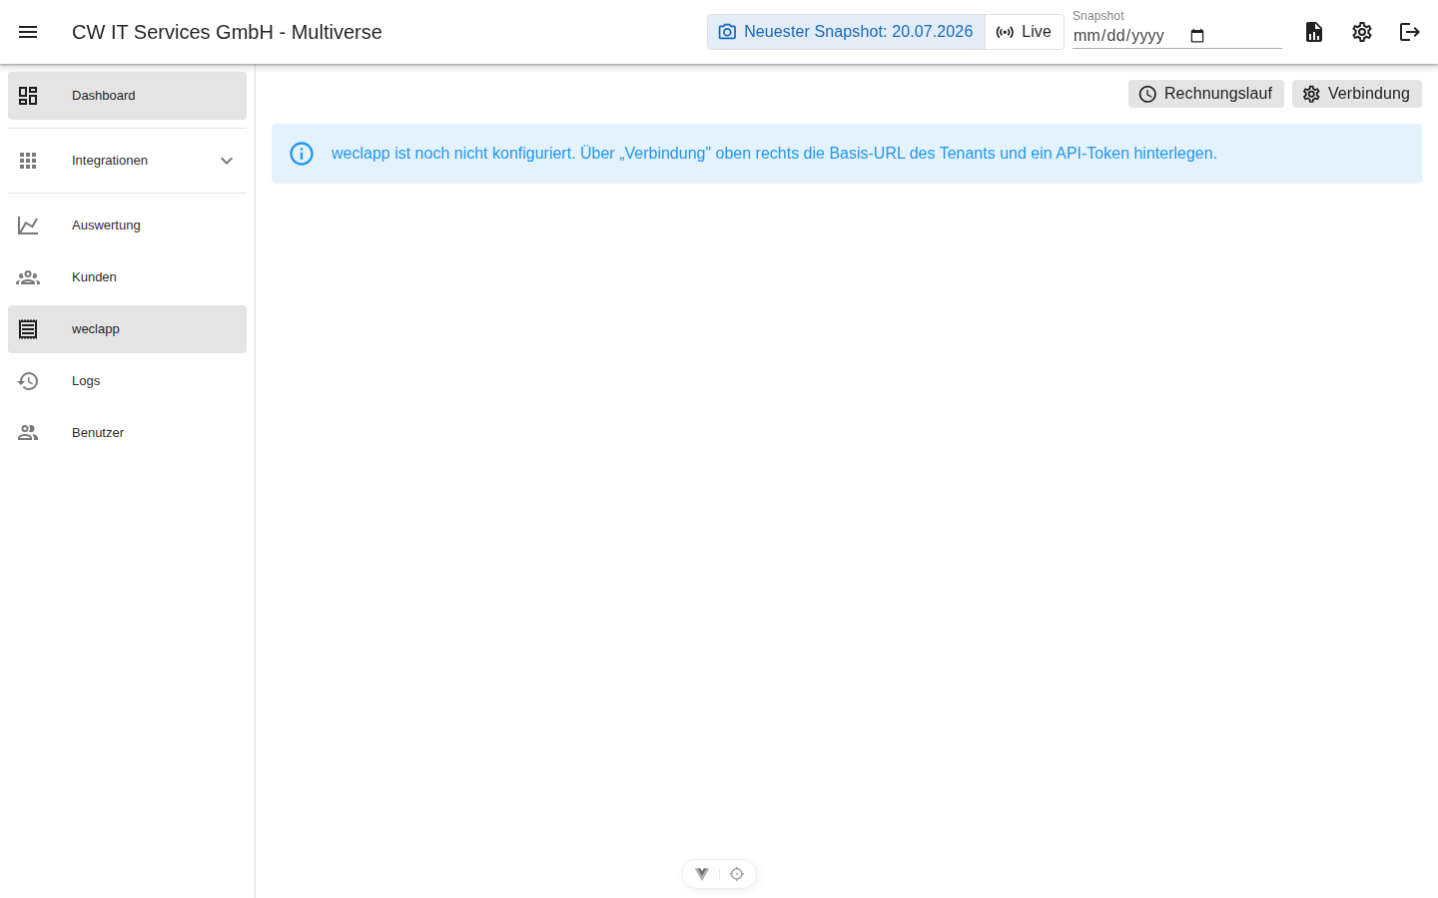Click the info icon in alert banner

coord(302,154)
